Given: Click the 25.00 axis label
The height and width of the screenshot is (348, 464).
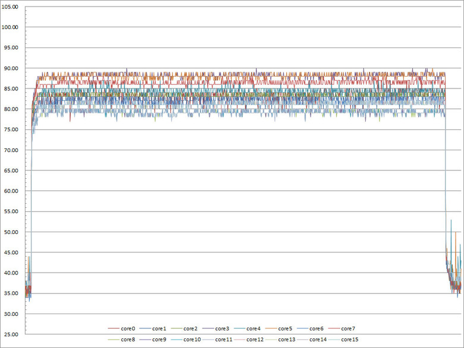Looking at the screenshot, I should pyautogui.click(x=11, y=334).
